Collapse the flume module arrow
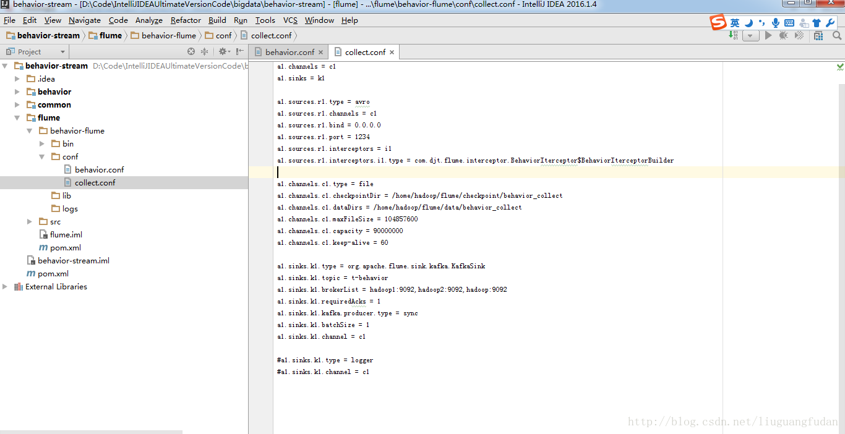 click(x=17, y=117)
